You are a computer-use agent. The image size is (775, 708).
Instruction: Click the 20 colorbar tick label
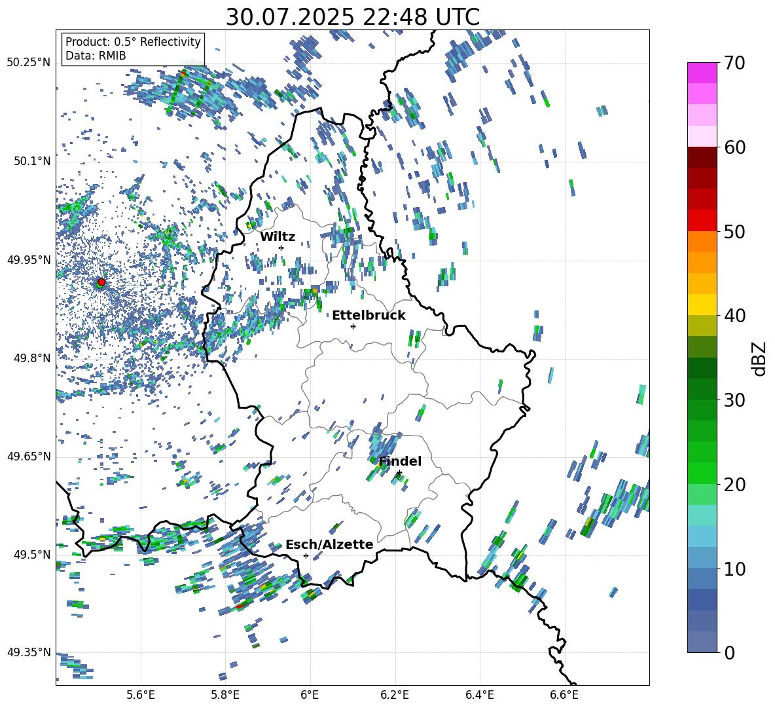click(x=734, y=484)
